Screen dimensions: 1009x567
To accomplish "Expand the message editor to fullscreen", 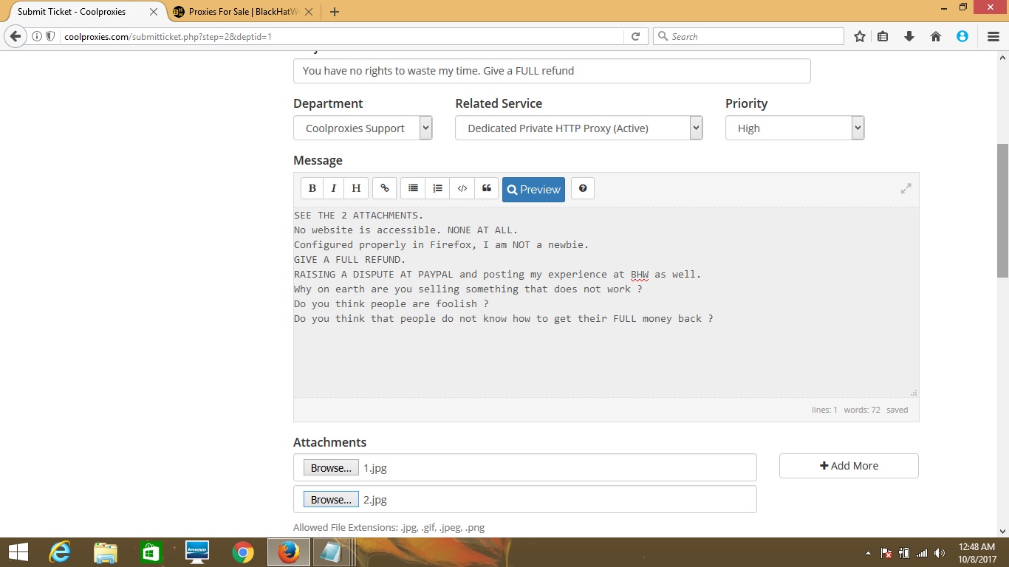I will pyautogui.click(x=906, y=189).
